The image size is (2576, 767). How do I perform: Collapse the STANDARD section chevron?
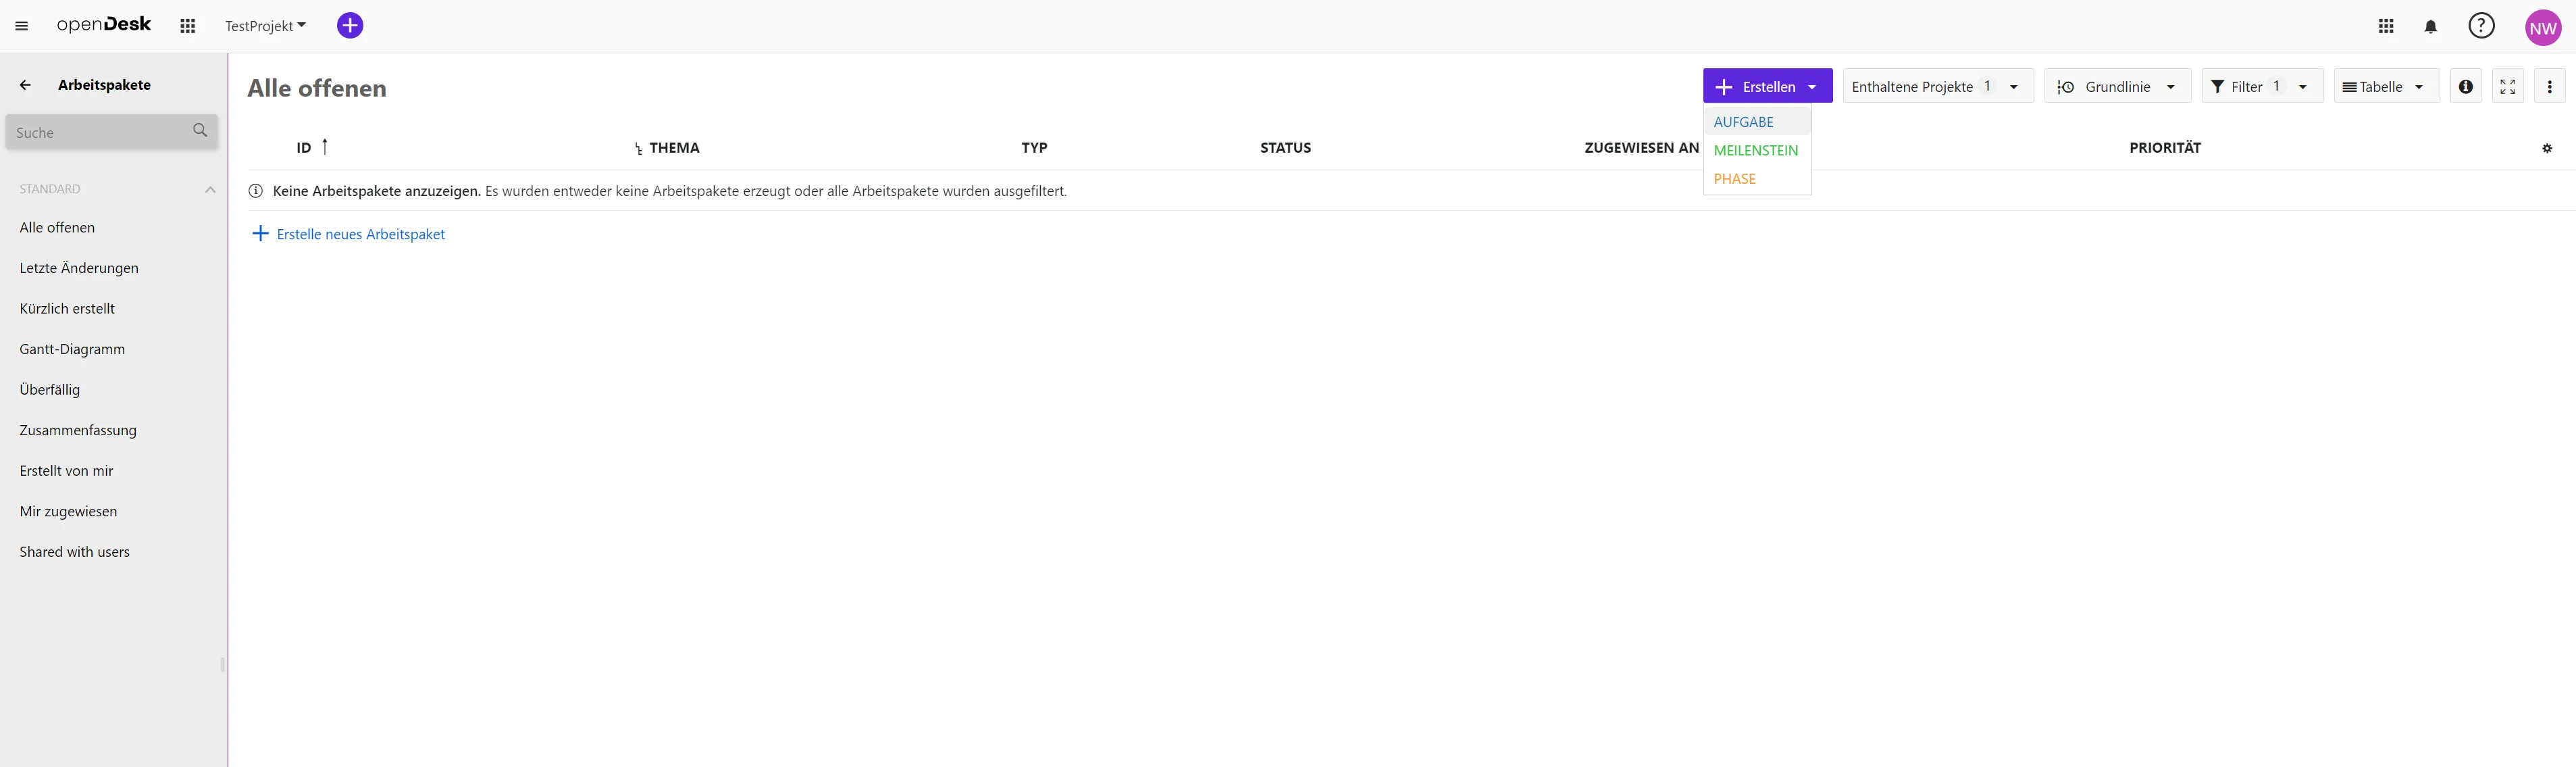point(210,189)
